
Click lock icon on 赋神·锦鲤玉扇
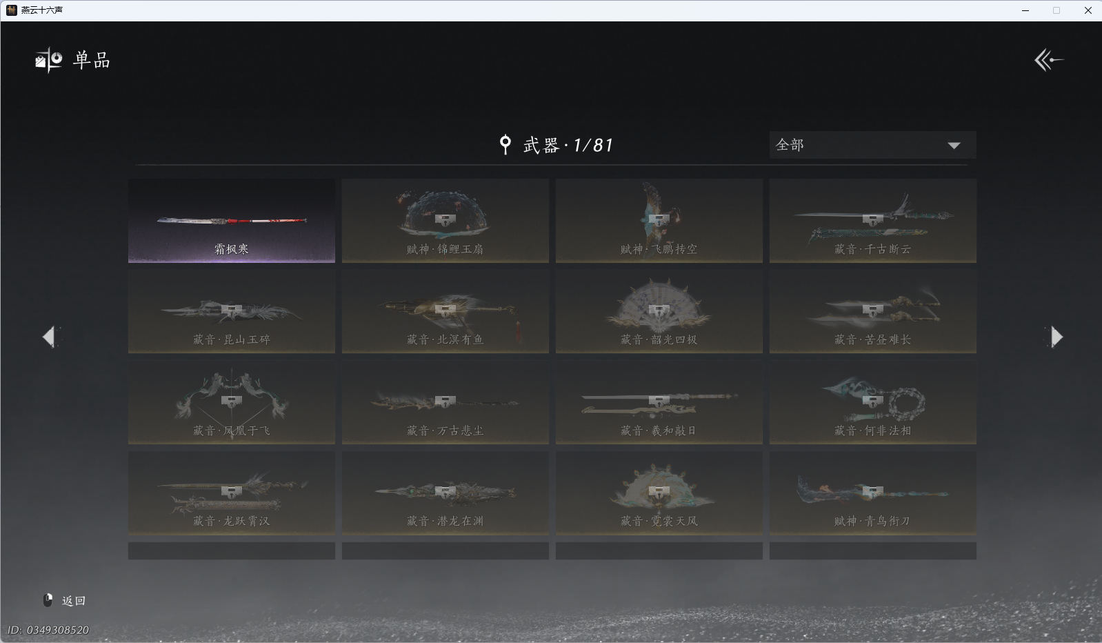(x=445, y=221)
